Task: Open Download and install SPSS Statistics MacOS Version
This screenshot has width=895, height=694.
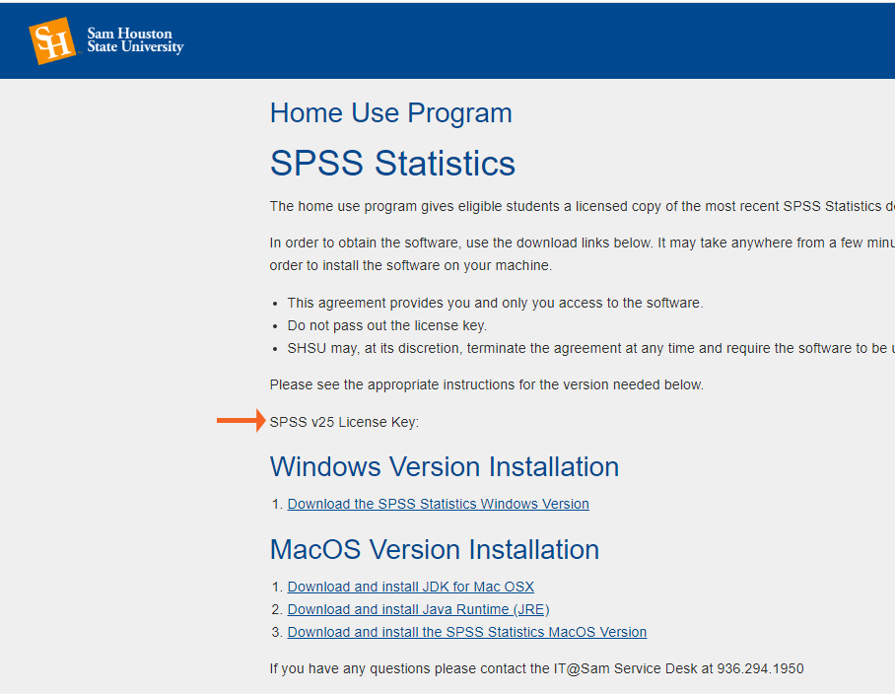Action: point(467,632)
